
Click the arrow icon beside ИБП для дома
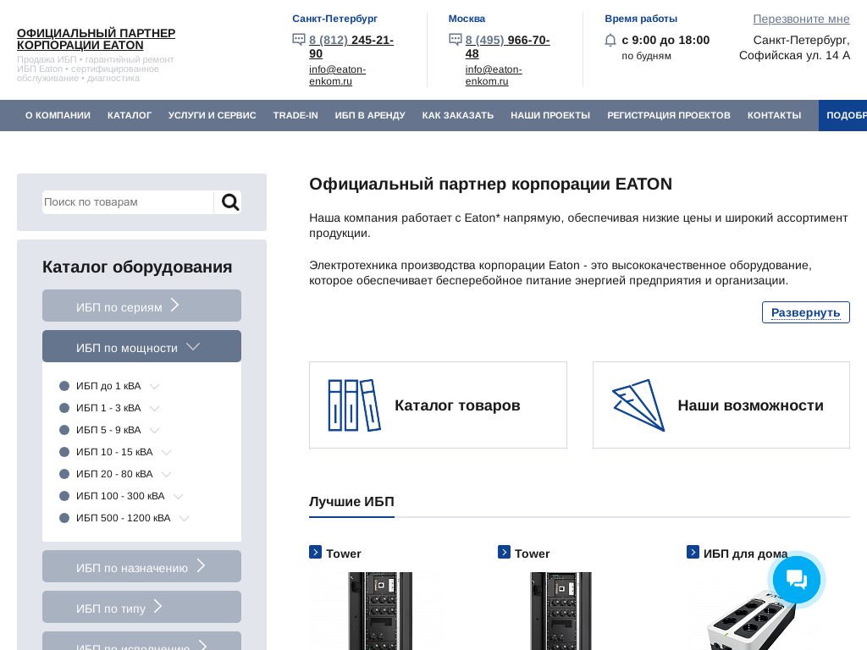point(693,552)
